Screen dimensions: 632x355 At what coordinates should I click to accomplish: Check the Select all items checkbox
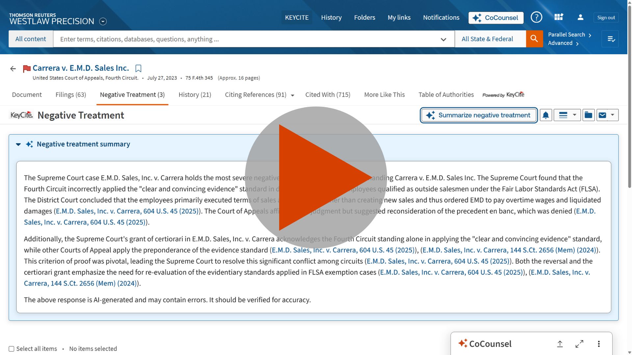pyautogui.click(x=12, y=349)
